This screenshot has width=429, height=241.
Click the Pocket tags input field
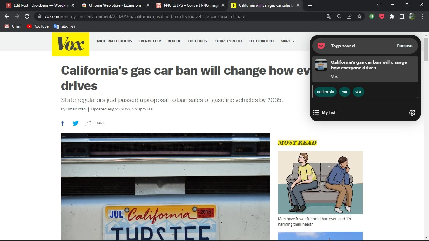[389, 92]
